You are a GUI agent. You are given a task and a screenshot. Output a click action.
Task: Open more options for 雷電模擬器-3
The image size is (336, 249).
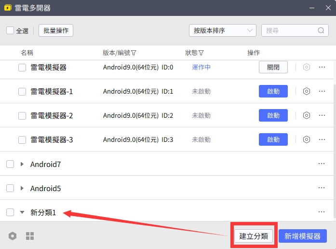click(322, 139)
